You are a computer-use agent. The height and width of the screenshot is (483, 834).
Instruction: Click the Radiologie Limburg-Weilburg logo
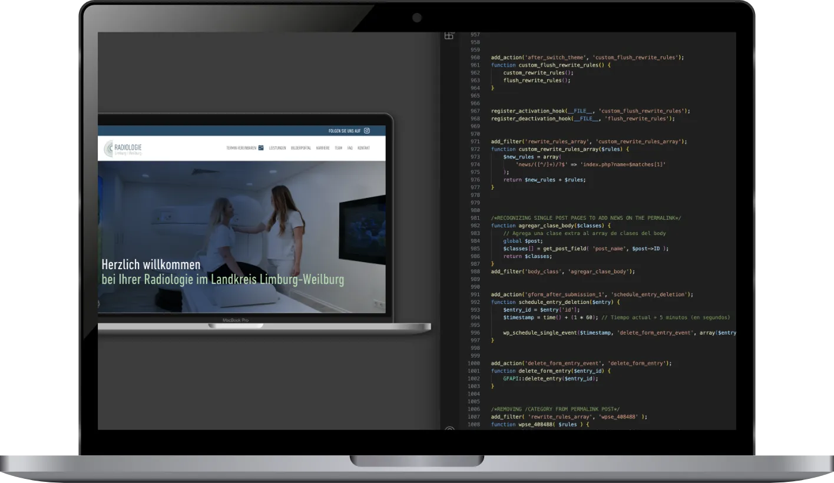point(123,149)
